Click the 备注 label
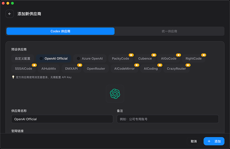The width and height of the screenshot is (230, 149). coord(120,111)
